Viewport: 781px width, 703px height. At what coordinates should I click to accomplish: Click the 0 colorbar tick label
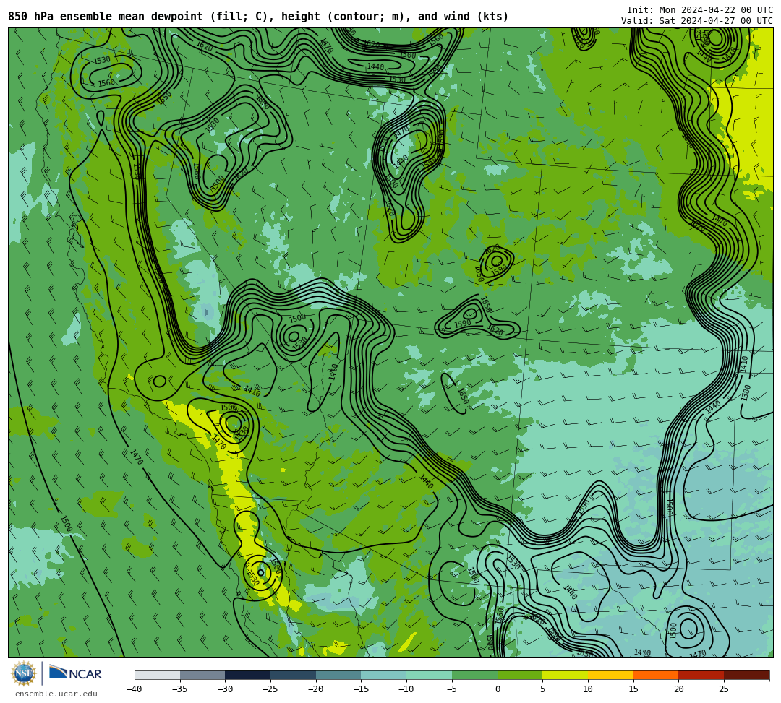498,689
